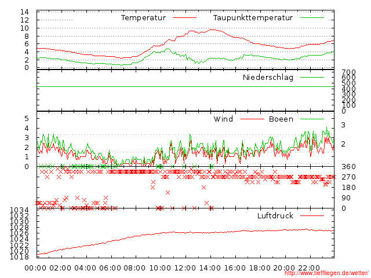This screenshot has width=371, height=278.
Task: Click the 16:00 time axis label
Action: [x=234, y=268]
